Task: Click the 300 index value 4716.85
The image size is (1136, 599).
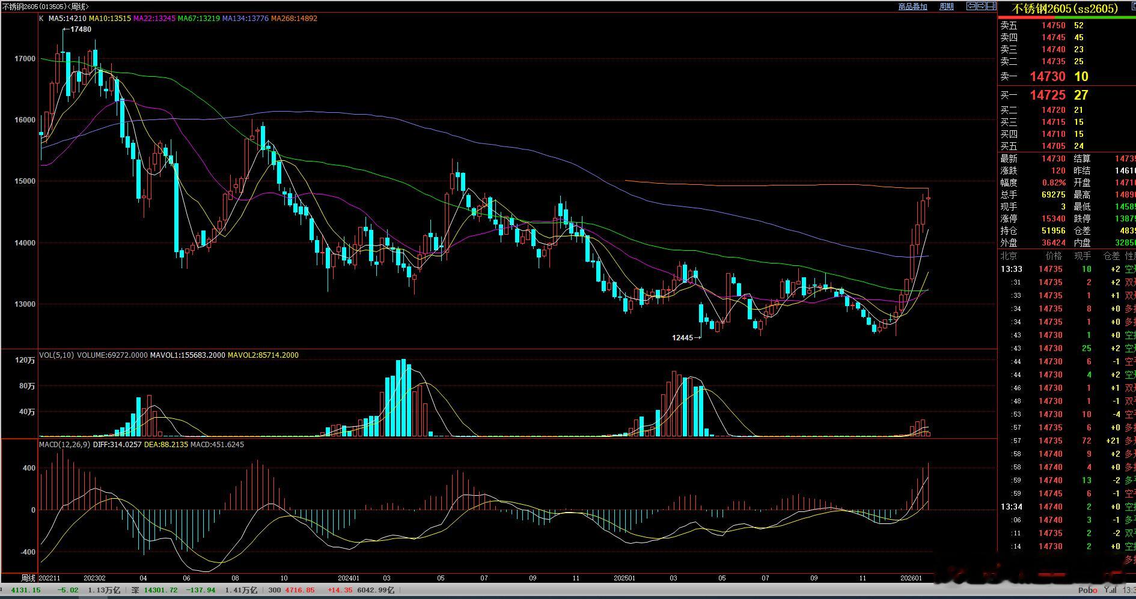Action: [x=299, y=590]
